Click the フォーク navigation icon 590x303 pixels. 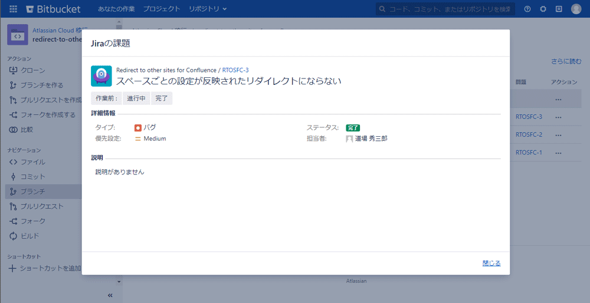tap(13, 221)
